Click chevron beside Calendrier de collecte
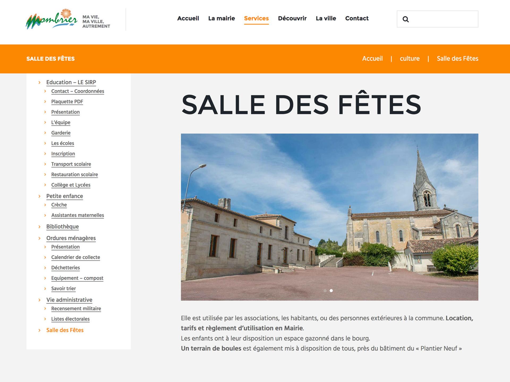Image resolution: width=510 pixels, height=382 pixels. click(x=45, y=257)
